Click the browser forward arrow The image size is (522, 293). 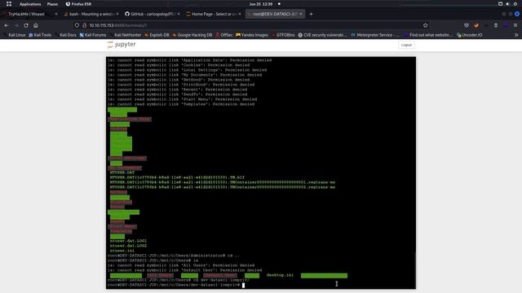point(16,25)
